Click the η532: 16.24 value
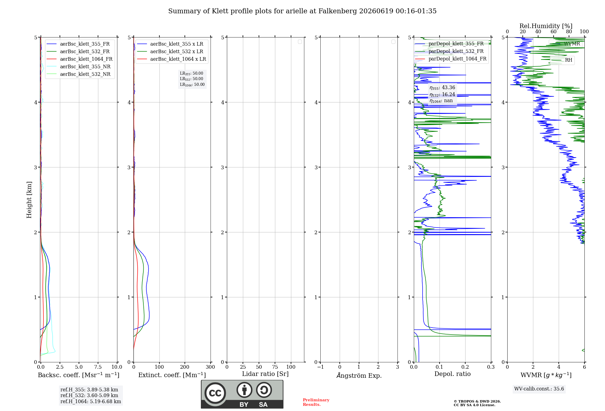The image size is (605, 411). (x=442, y=95)
